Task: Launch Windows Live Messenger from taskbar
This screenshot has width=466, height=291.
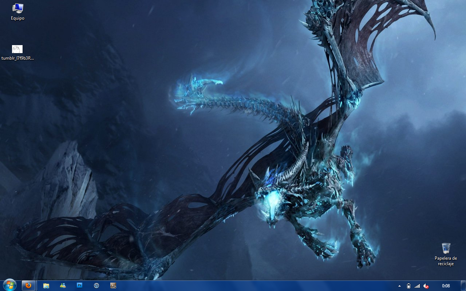Action: (63, 286)
